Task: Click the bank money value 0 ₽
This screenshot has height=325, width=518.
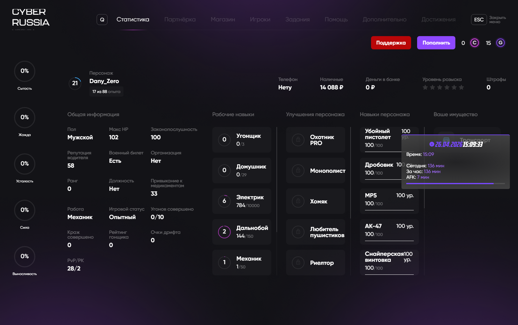Action: pyautogui.click(x=370, y=88)
